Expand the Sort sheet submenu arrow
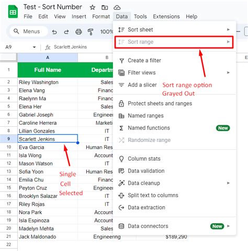 pos(228,30)
